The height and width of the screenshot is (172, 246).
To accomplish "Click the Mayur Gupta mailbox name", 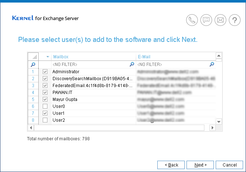I will tap(65, 99).
